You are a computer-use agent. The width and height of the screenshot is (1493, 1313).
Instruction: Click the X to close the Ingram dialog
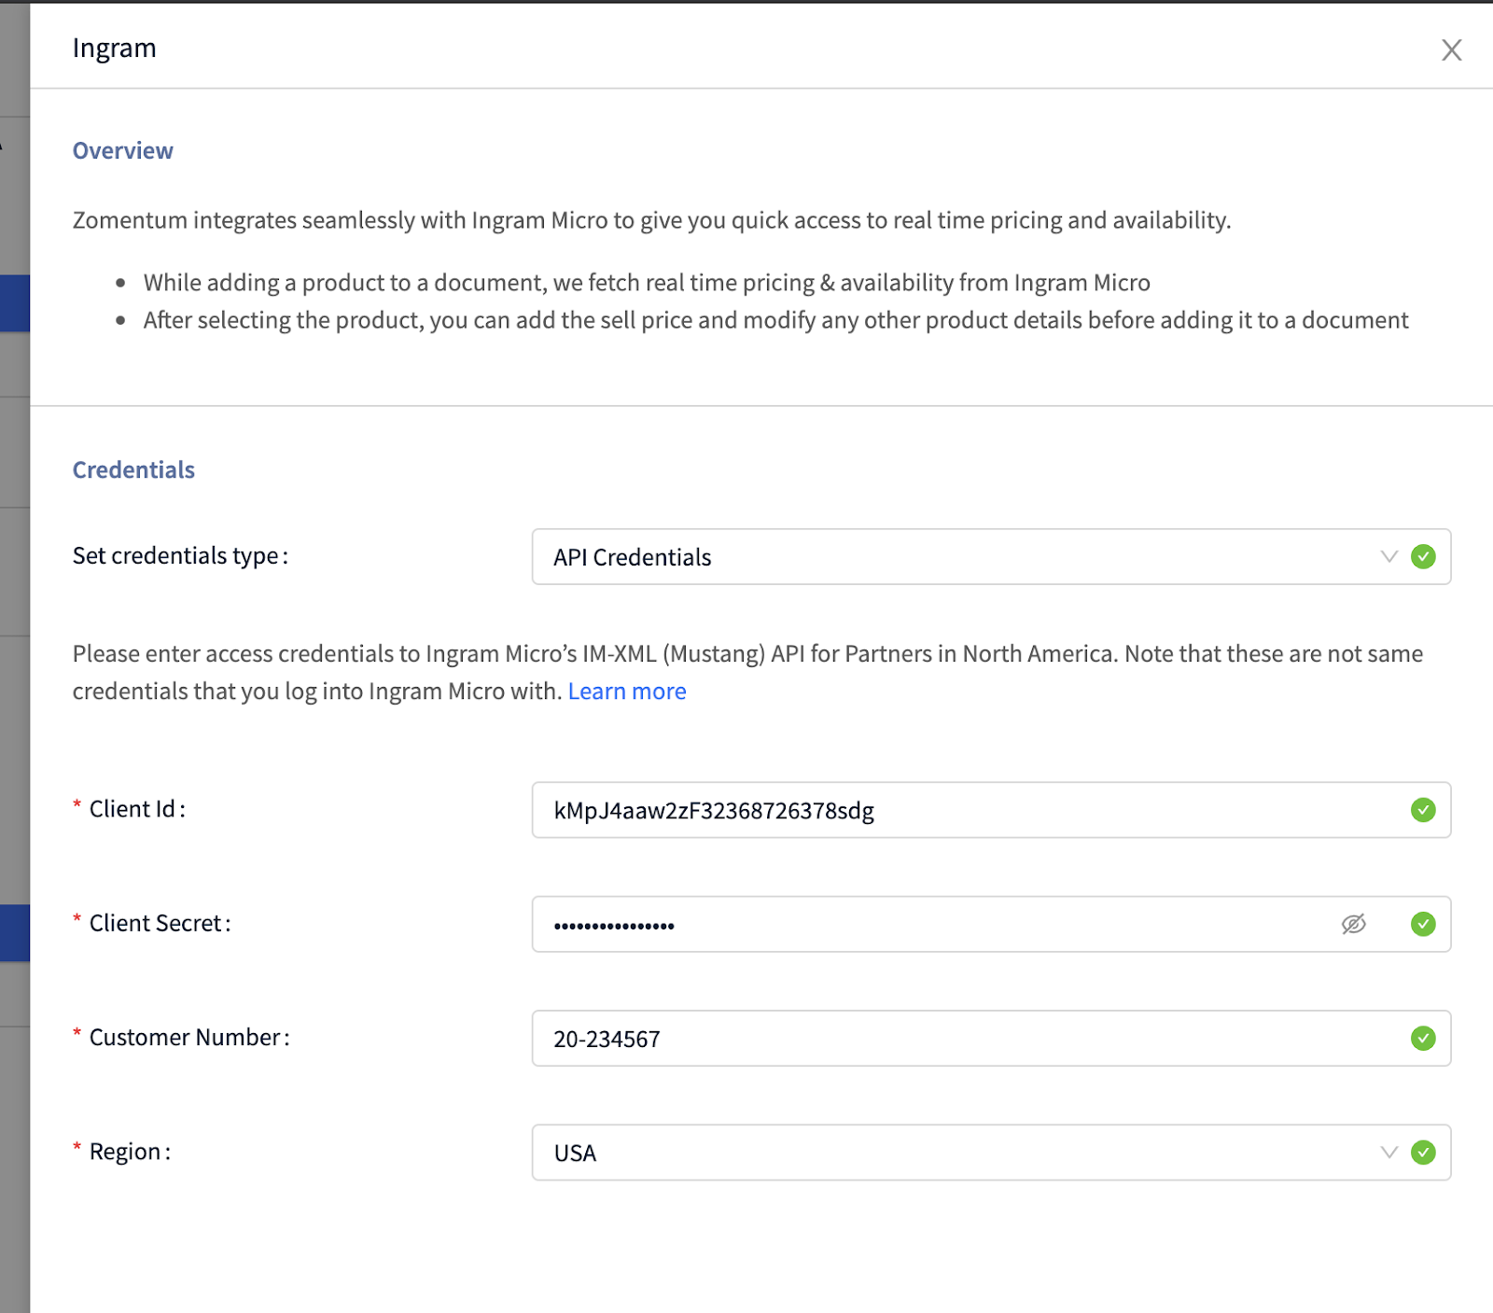(1451, 49)
